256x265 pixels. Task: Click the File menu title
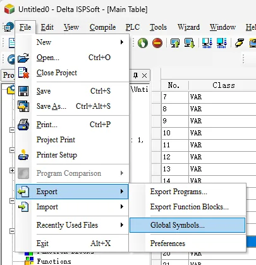(25, 27)
